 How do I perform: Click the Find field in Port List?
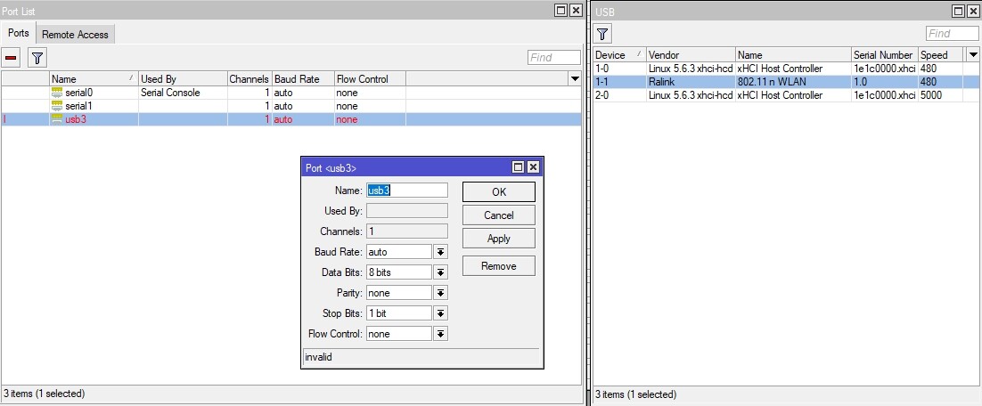[553, 58]
